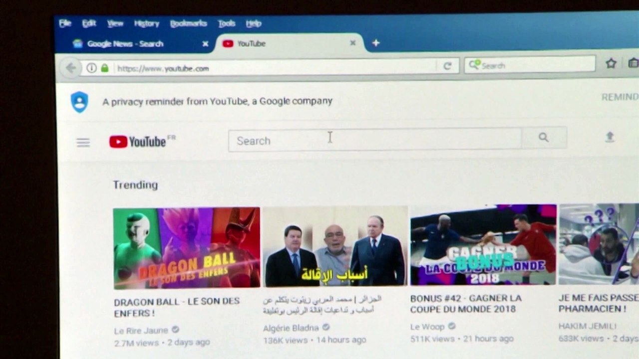The image size is (639, 359).
Task: Click the privacy reminder text from YouTube
Action: (217, 101)
